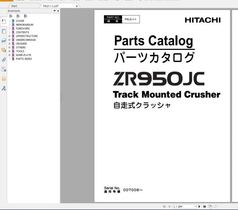This screenshot has height=210, width=238.
Task: Open the Bookmarks panel icon in the sidebar
Action: [x=4, y=21]
